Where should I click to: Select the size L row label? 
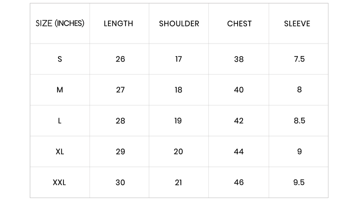60,121
